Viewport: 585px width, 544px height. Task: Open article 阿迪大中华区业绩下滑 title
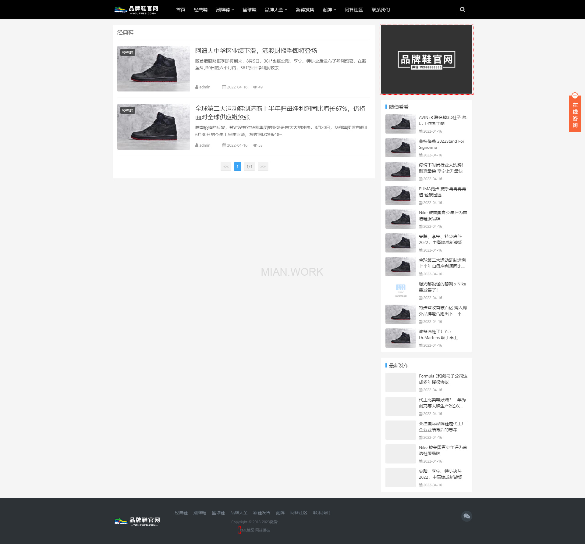point(256,51)
